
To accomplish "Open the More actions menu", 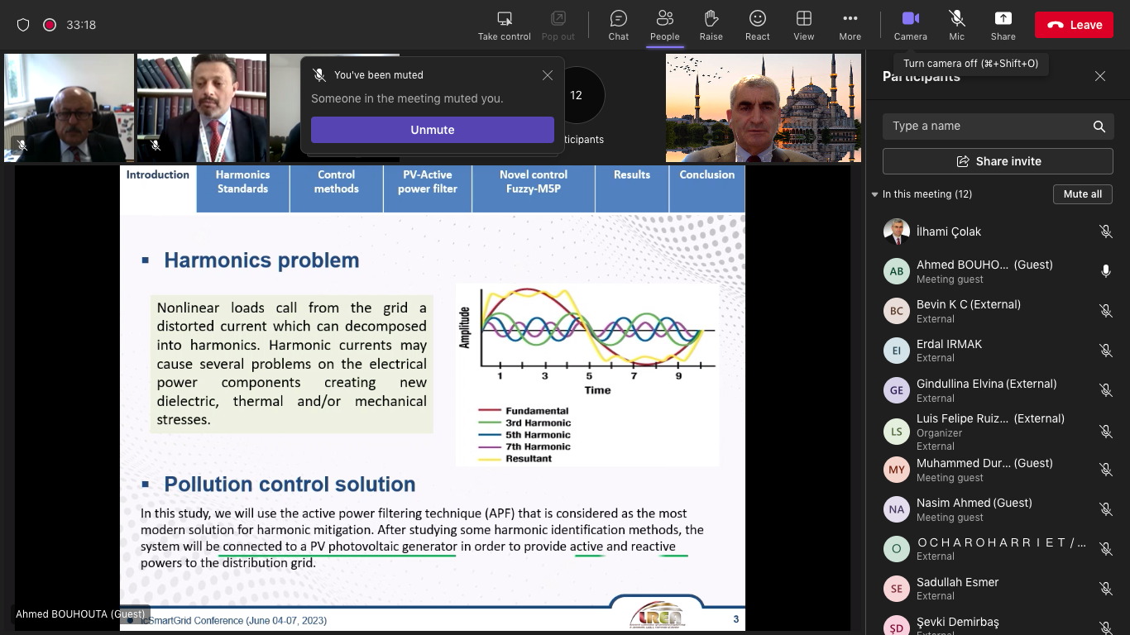I will 850,25.
